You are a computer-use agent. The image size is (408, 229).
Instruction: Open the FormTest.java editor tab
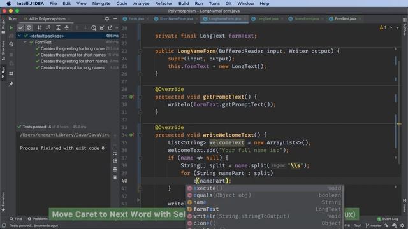point(345,18)
